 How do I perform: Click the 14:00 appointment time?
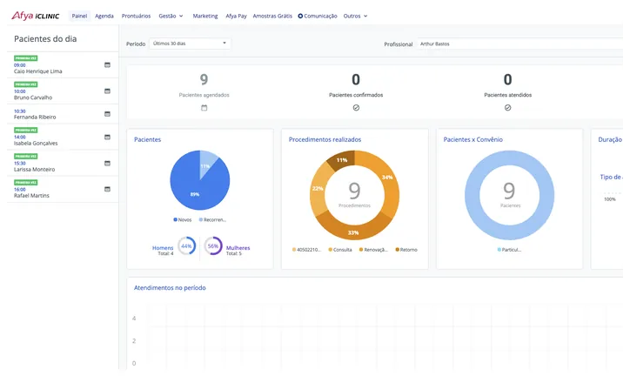(20, 137)
